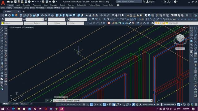Click the Plot (print) icon in quick access toolbar
The image size is (198, 111).
pyautogui.click(x=29, y=2)
